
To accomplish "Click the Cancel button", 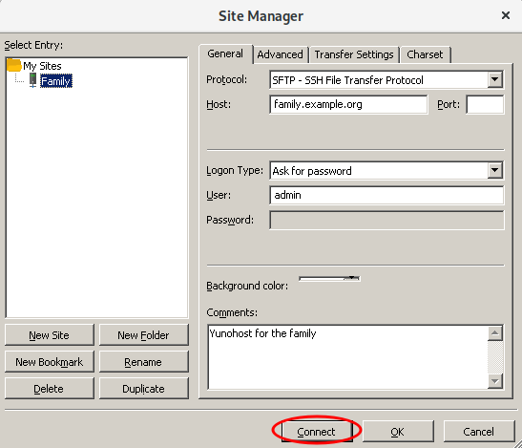I will [x=479, y=432].
